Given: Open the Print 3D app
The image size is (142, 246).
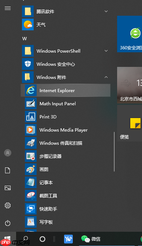Looking at the screenshot, I should (x=66, y=117).
